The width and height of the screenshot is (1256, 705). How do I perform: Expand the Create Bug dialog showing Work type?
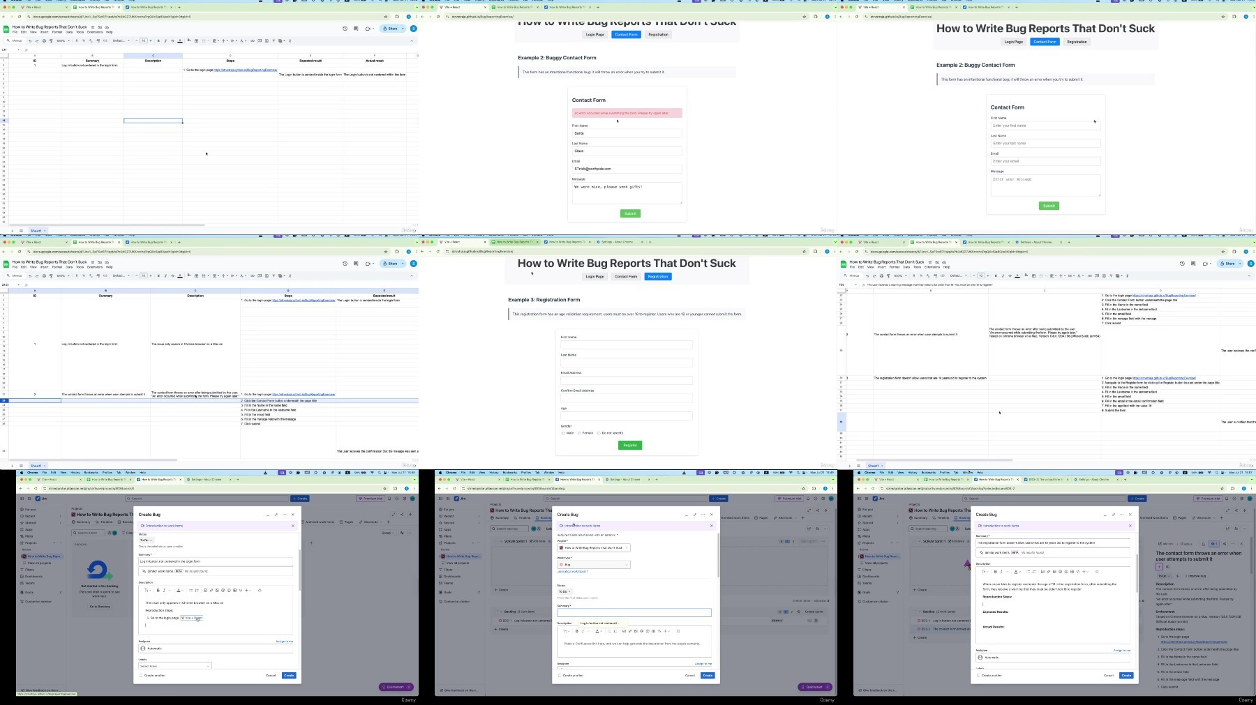(x=695, y=515)
